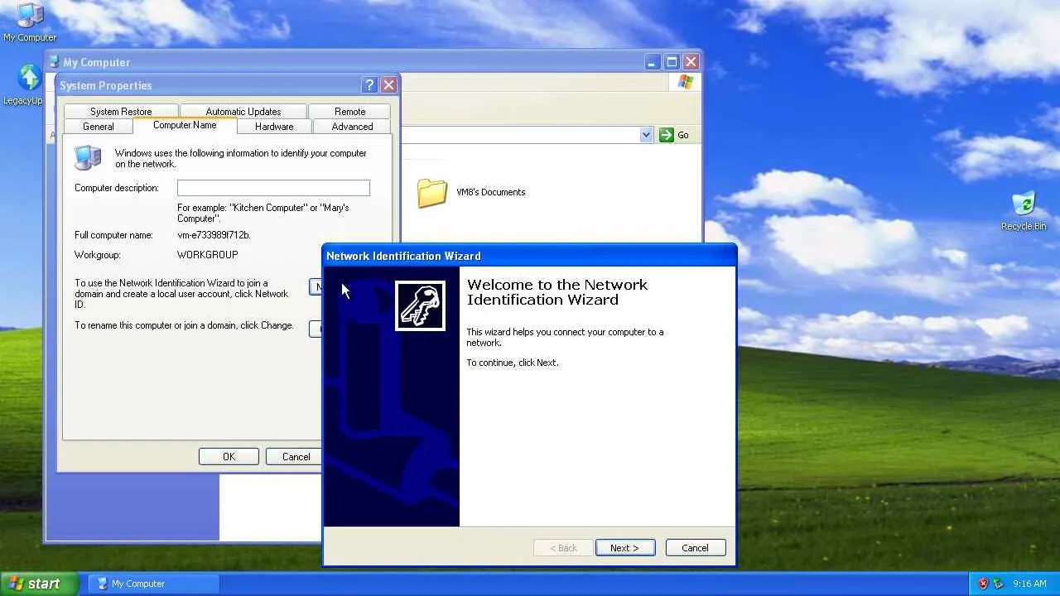Click the 'Computer description:' label

(117, 188)
